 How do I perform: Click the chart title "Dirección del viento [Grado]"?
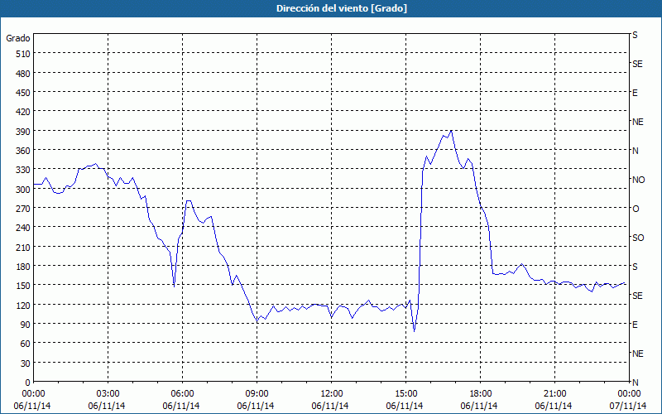(x=342, y=8)
